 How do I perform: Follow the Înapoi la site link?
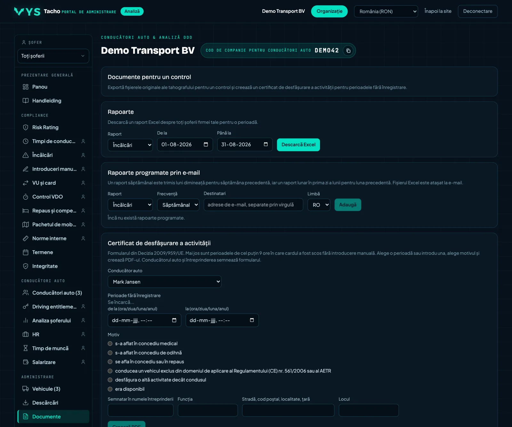click(438, 11)
